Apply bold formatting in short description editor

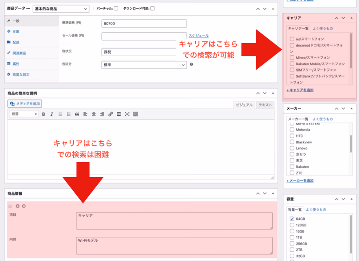click(43, 114)
